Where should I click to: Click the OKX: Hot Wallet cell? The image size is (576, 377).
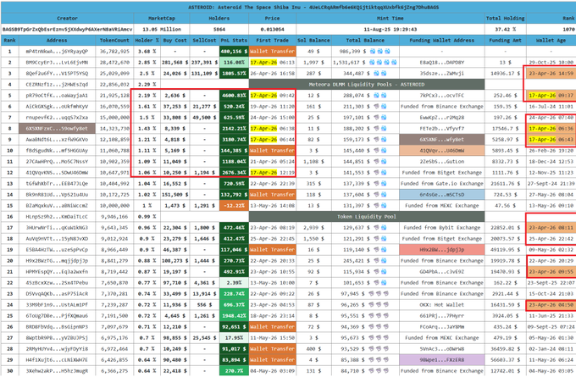442,305
